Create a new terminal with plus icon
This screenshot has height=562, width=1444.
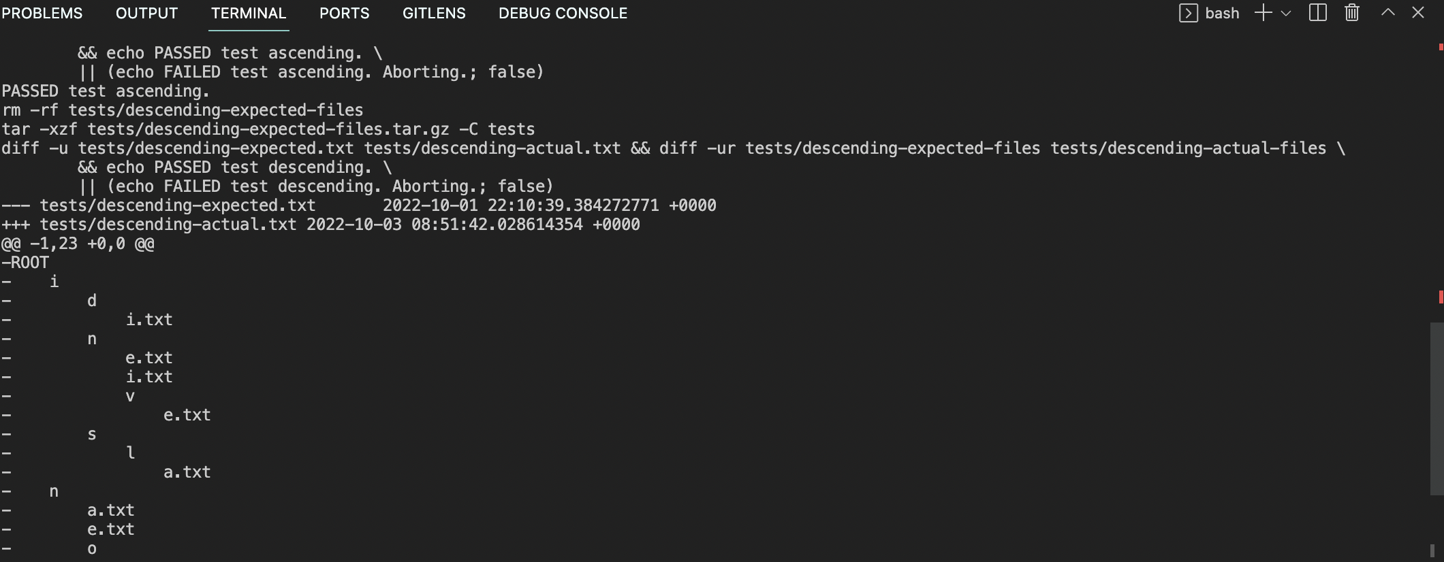(x=1263, y=14)
